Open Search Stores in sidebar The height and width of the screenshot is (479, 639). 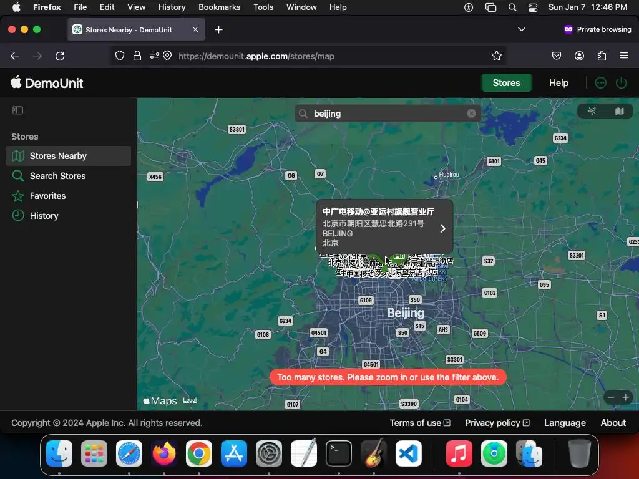point(68,176)
